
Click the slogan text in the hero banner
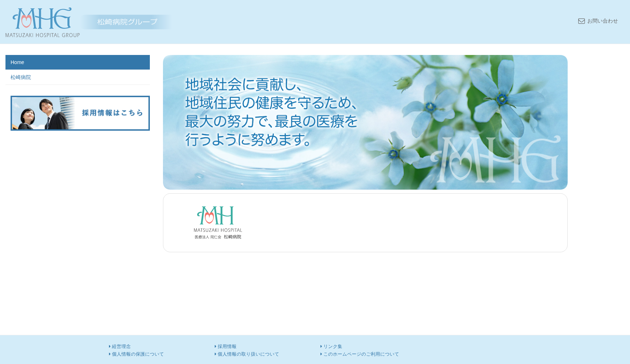point(271,112)
